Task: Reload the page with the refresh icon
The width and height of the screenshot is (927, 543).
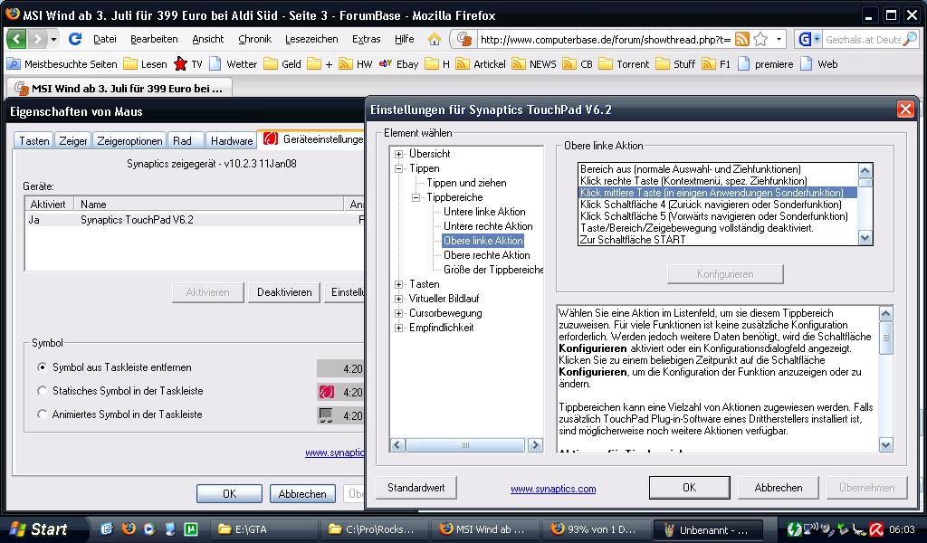Action: [75, 39]
